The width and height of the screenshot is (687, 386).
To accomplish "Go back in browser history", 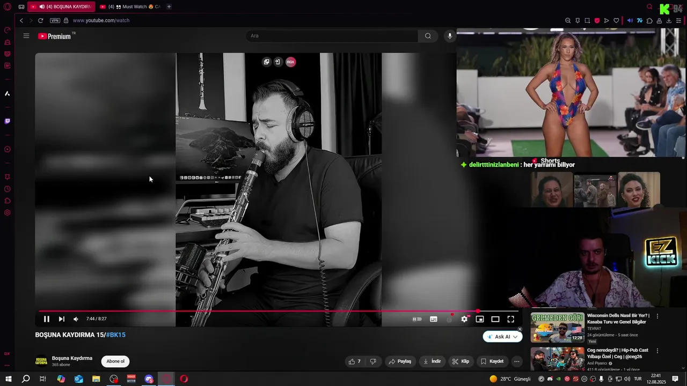I will 21,20.
